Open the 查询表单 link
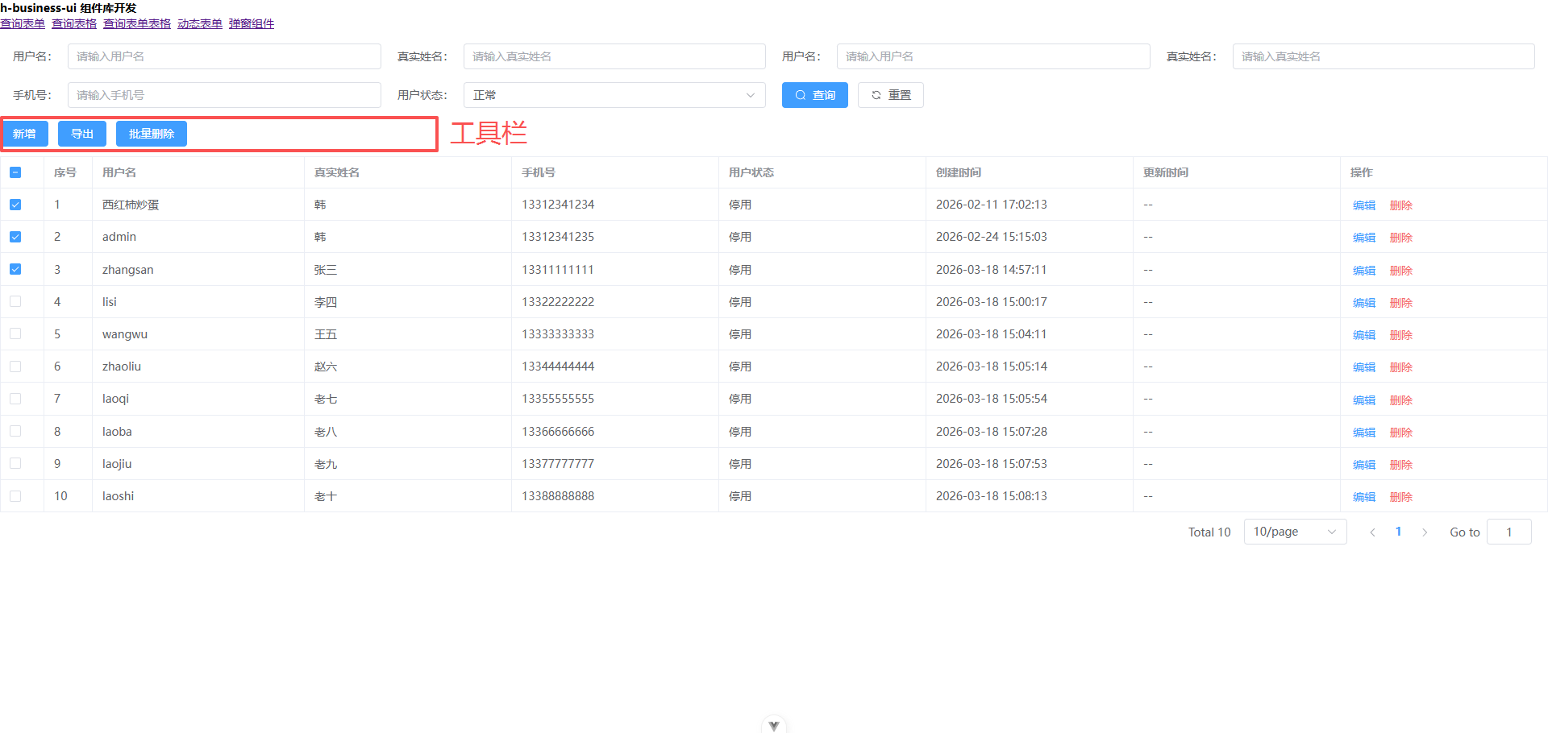1548x733 pixels. coord(23,23)
